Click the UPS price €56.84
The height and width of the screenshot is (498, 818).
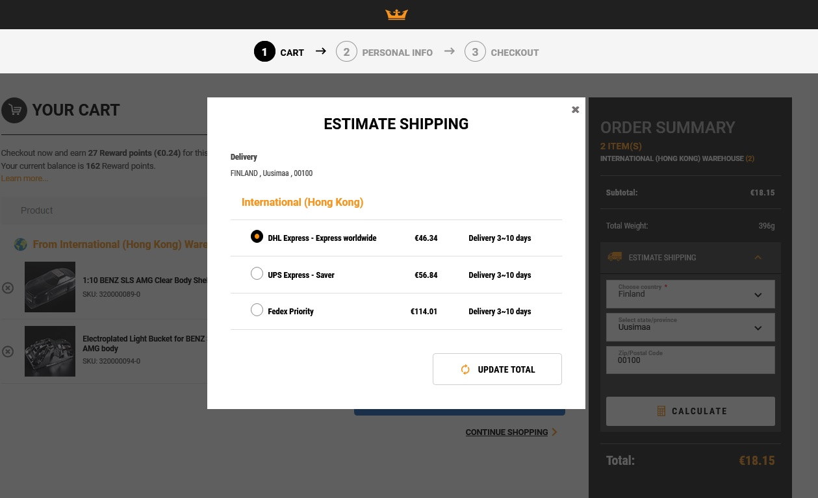click(426, 275)
